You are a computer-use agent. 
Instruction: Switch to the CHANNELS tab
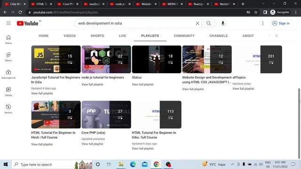(218, 36)
